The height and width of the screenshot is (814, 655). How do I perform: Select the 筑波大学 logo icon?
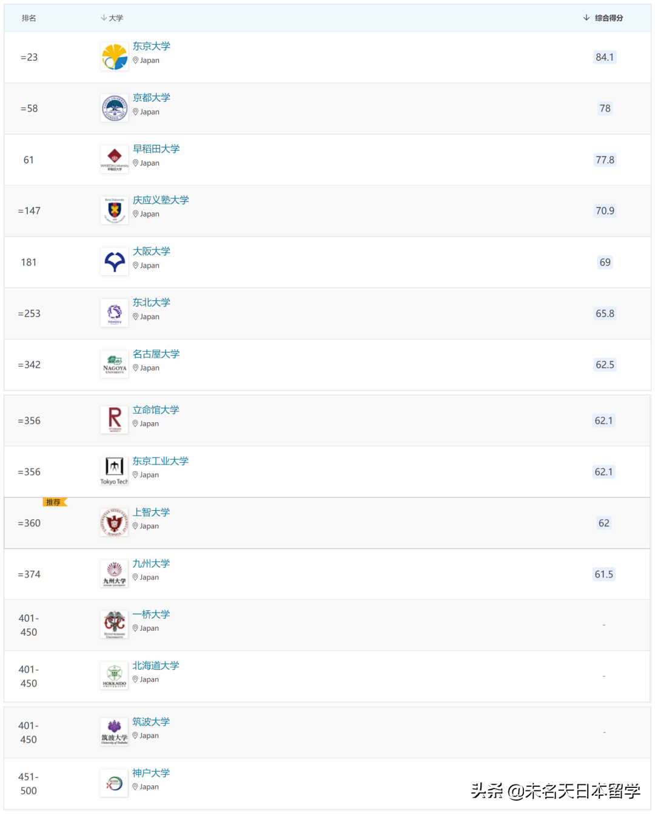(114, 731)
